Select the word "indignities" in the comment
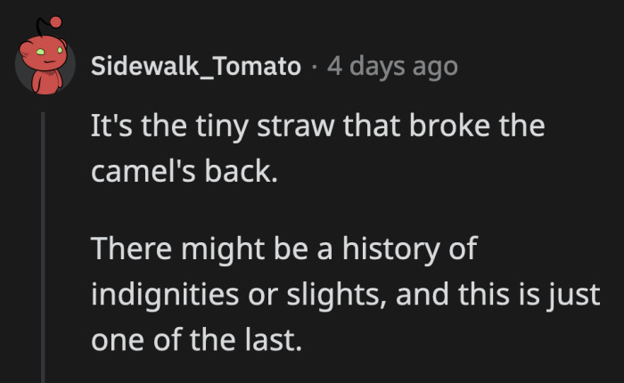The width and height of the screenshot is (624, 383). coord(165,296)
